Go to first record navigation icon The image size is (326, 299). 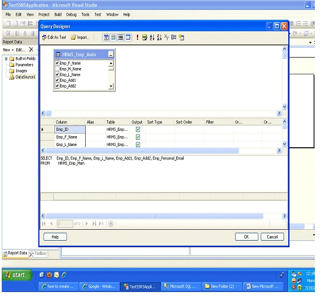pyautogui.click(x=44, y=223)
